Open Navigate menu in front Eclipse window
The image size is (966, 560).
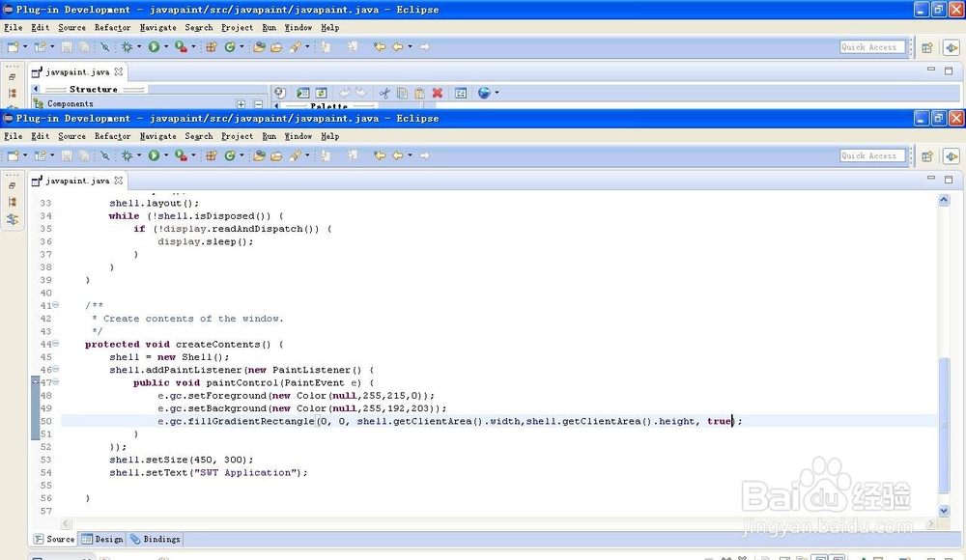[x=157, y=136]
